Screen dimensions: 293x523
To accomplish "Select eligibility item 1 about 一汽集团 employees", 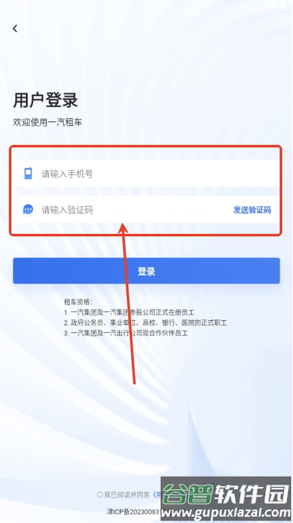I will point(129,313).
